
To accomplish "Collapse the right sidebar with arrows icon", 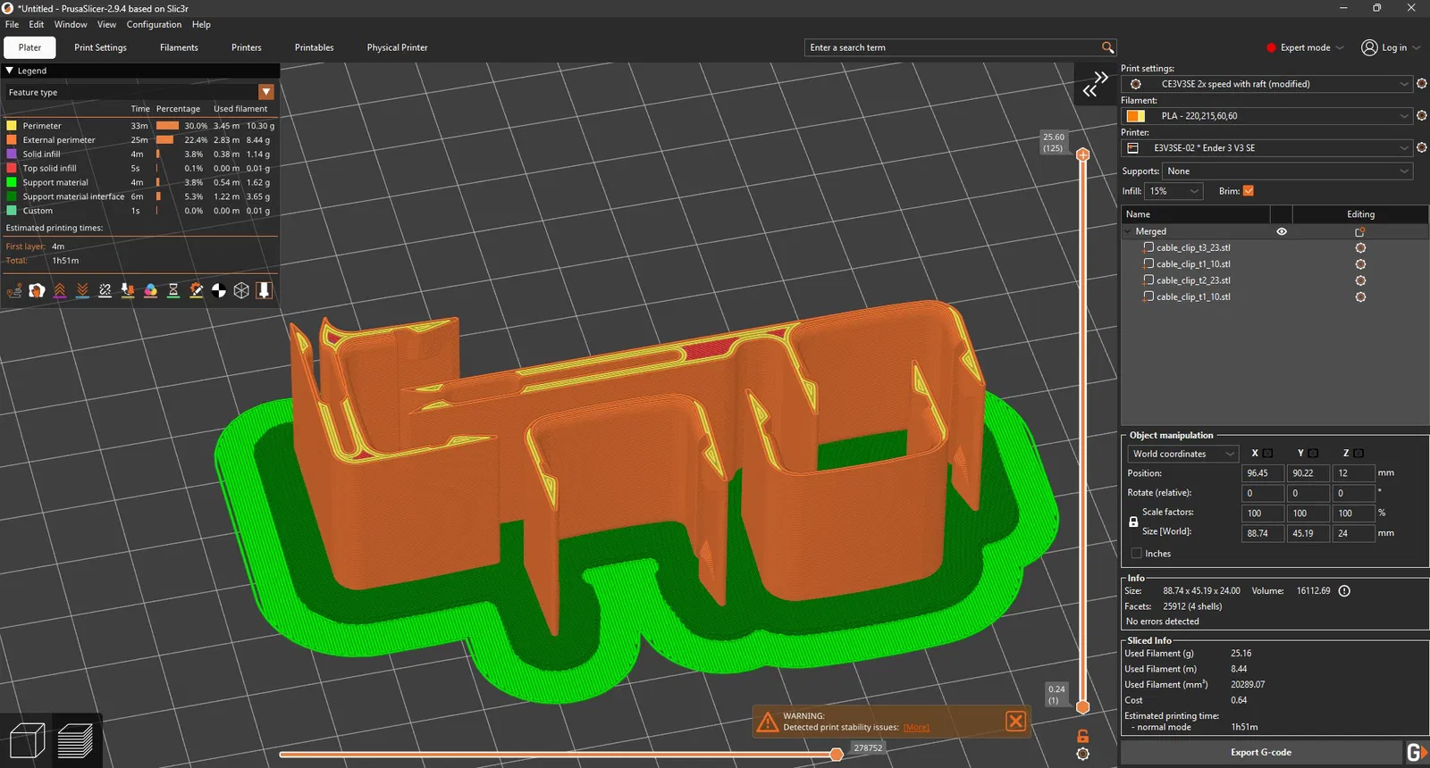I will [x=1096, y=84].
